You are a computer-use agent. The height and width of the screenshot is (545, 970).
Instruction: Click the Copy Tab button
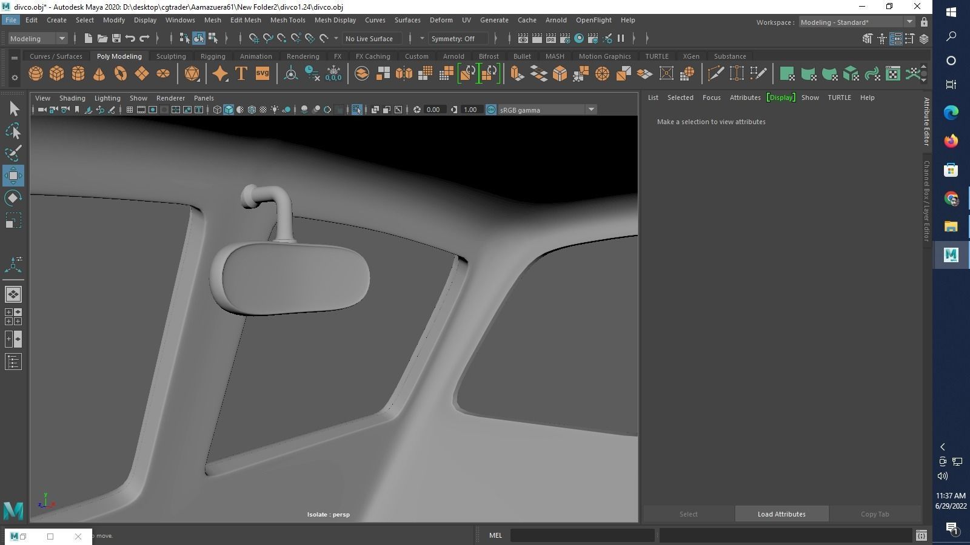[x=875, y=514]
